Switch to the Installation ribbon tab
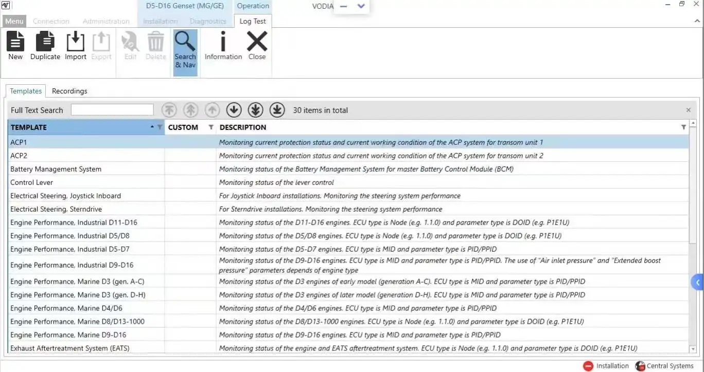 point(160,21)
